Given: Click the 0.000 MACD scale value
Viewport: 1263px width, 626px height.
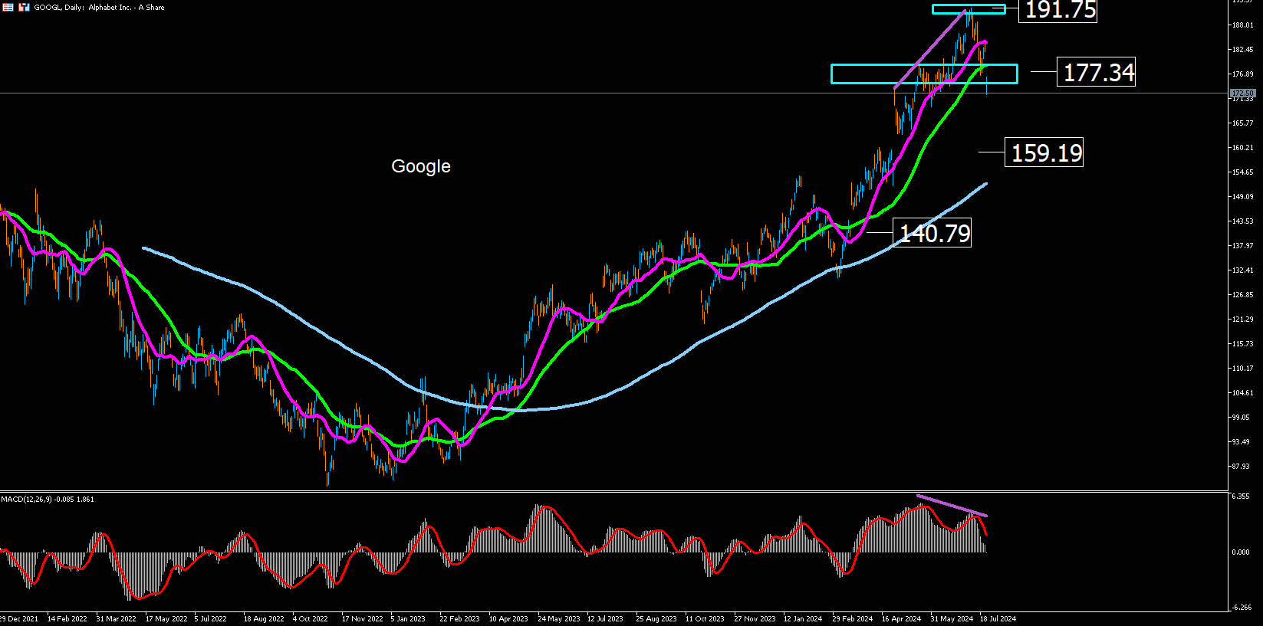Looking at the screenshot, I should click(1241, 552).
